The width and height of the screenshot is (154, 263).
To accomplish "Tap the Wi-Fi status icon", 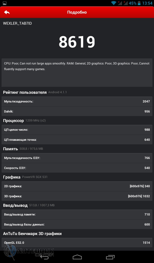I will 113,3.
